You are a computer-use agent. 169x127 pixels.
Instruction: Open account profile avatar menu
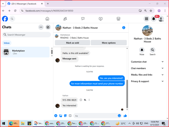pos(161,19)
